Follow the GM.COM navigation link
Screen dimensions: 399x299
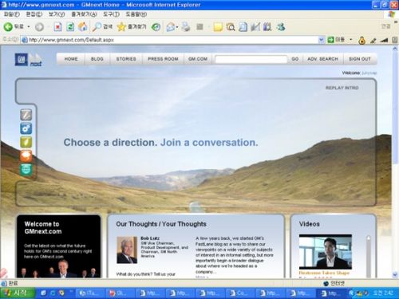[198, 59]
